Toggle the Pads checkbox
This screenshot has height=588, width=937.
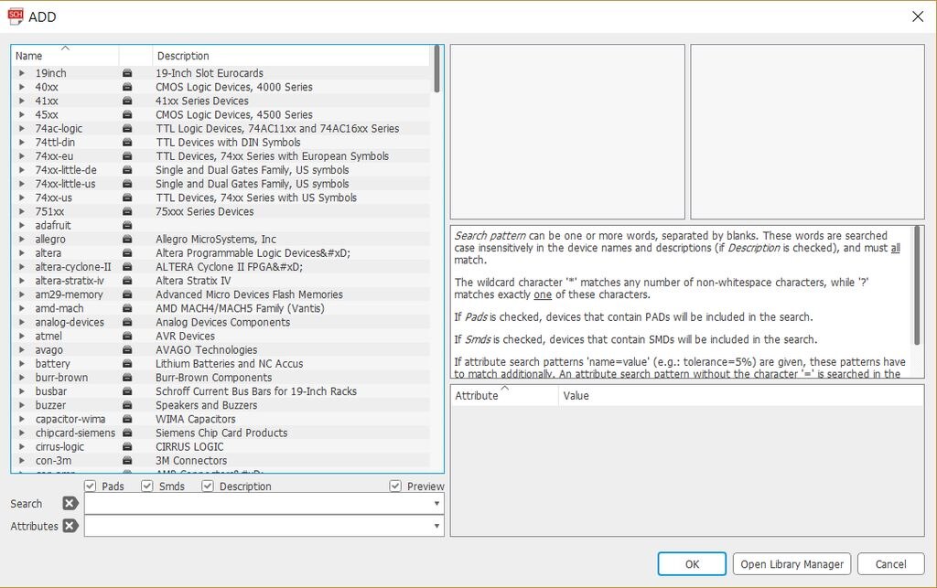91,486
